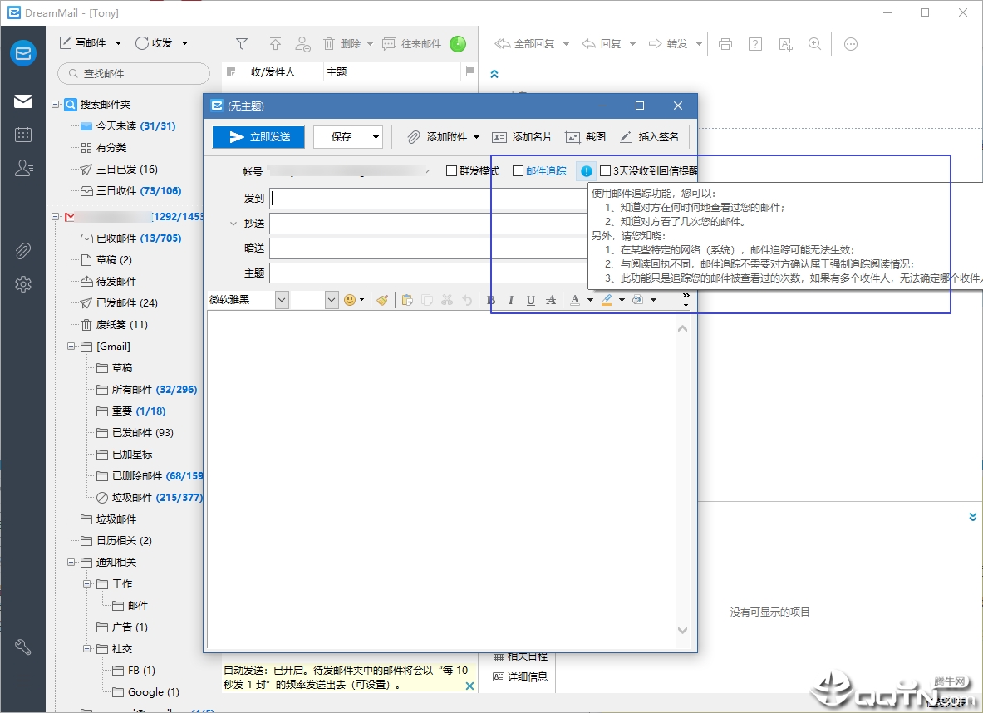Open the contacts icon in left sidebar
This screenshot has width=983, height=713.
[x=23, y=167]
